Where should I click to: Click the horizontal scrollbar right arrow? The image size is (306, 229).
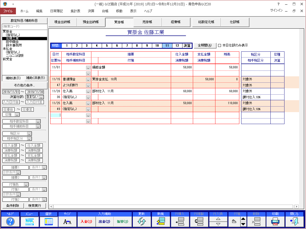point(296,206)
